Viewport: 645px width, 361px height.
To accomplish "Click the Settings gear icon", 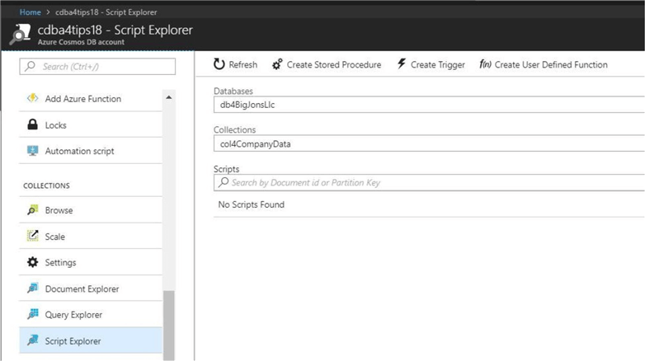I will [x=32, y=262].
